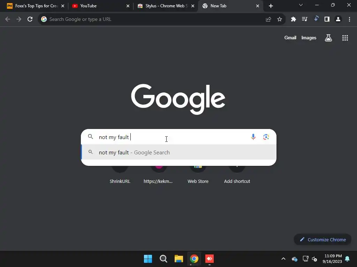This screenshot has height=267, width=357.
Task: Open the https://kekm... shortcut
Action: [x=158, y=175]
